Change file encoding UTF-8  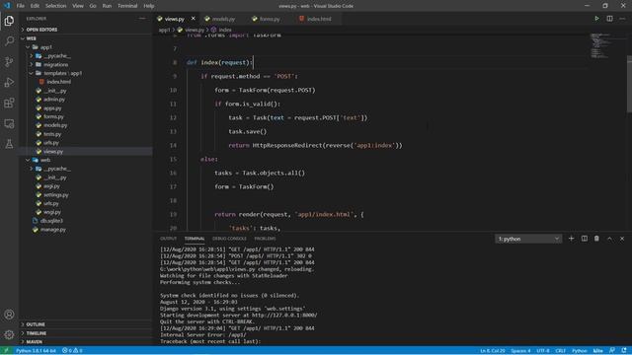tap(543, 351)
